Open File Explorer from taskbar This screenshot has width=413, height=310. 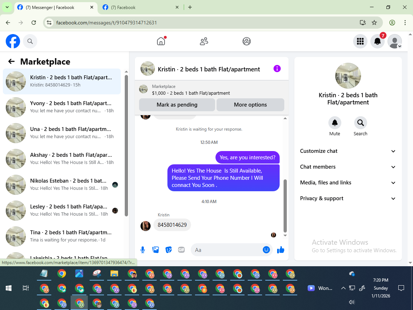point(114,274)
